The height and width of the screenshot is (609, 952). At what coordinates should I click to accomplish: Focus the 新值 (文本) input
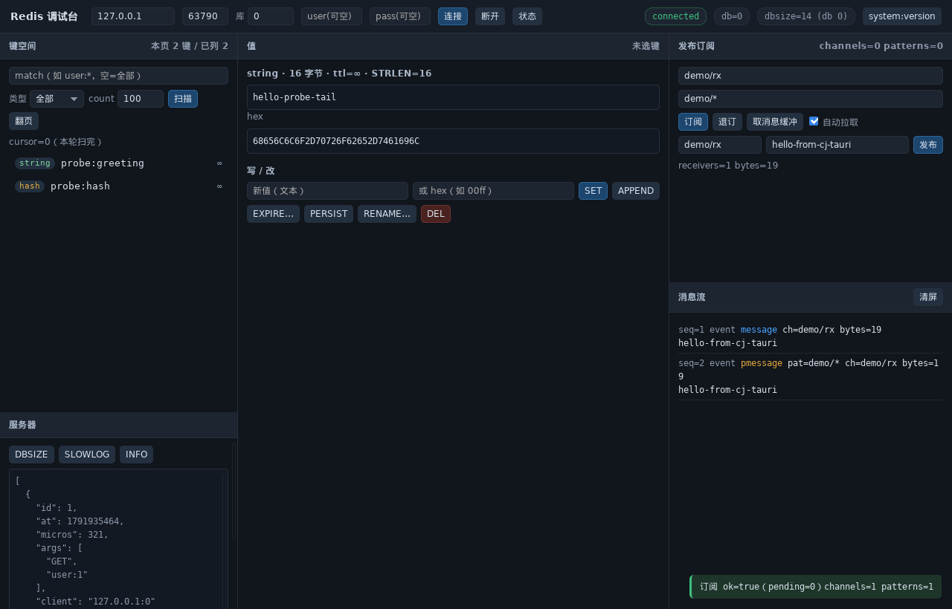pos(327,191)
